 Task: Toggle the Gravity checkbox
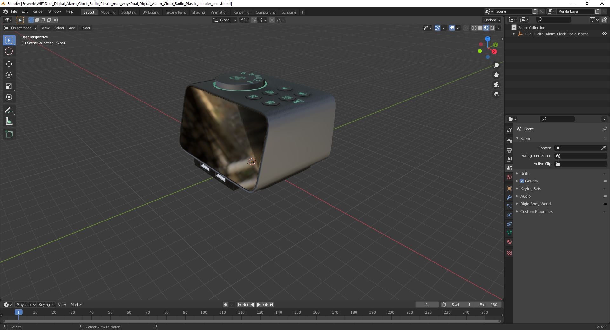pos(522,181)
